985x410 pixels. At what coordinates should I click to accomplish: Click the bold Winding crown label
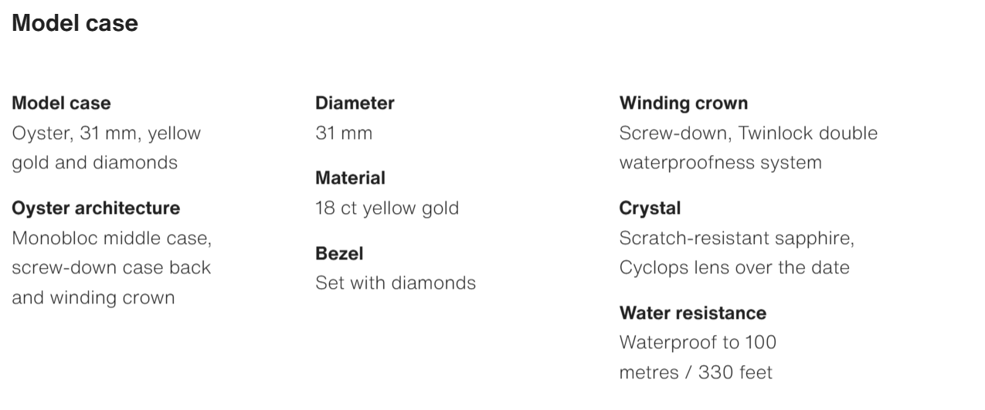click(684, 103)
